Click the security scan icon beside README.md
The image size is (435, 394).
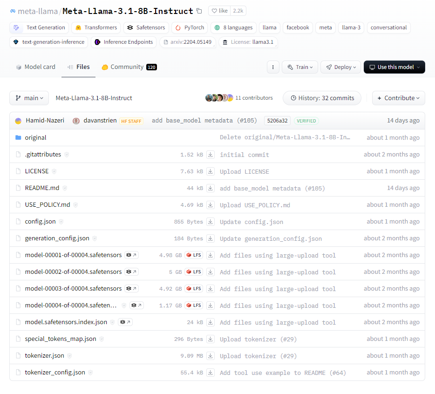[x=65, y=188]
